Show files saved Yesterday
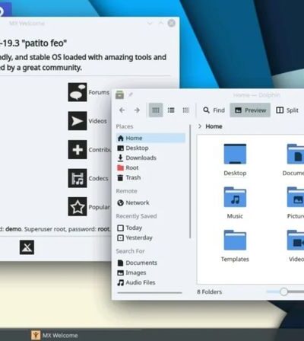 [x=135, y=237]
